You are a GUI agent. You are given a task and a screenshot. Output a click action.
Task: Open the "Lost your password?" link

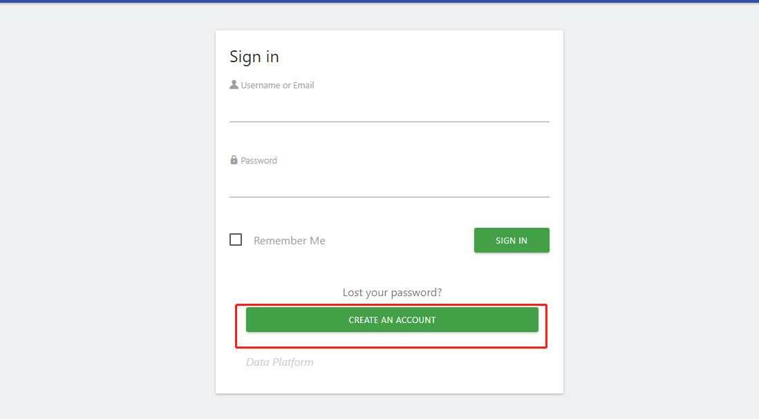pyautogui.click(x=392, y=293)
